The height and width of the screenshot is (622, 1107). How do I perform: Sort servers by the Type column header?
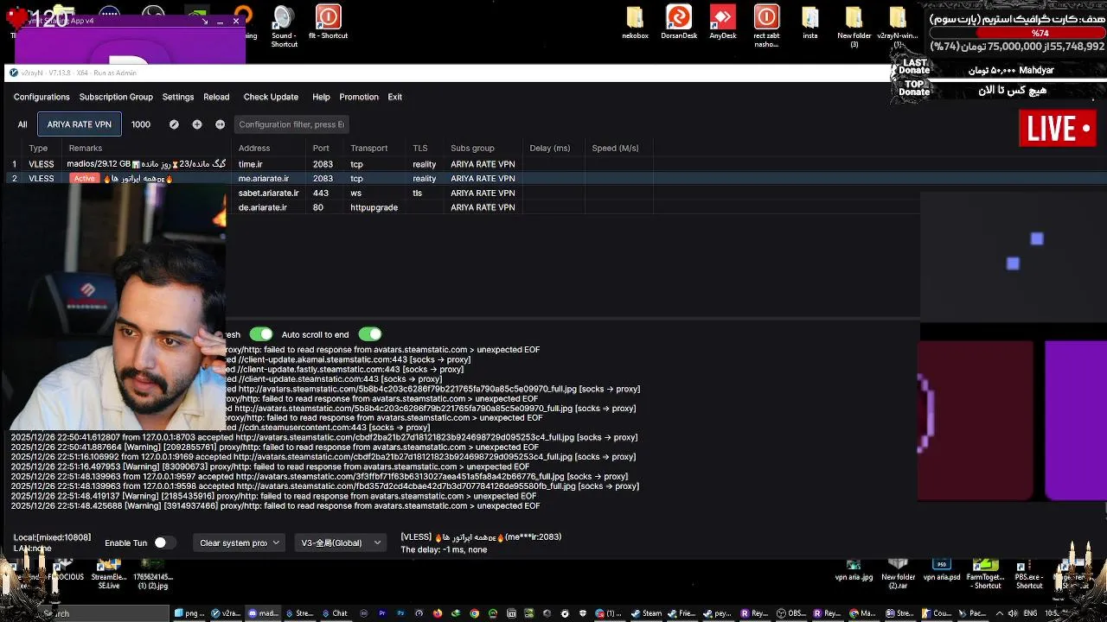coord(38,148)
